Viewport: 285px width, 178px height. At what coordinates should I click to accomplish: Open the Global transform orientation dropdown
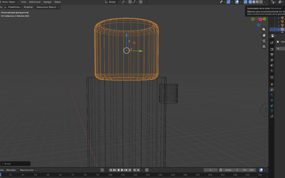click(112, 2)
